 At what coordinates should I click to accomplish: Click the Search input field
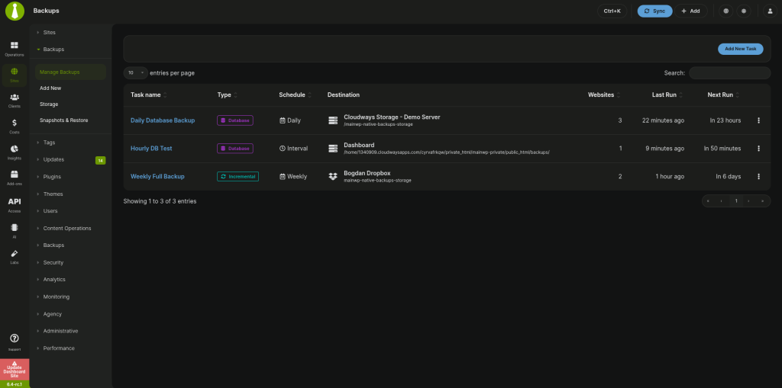729,73
